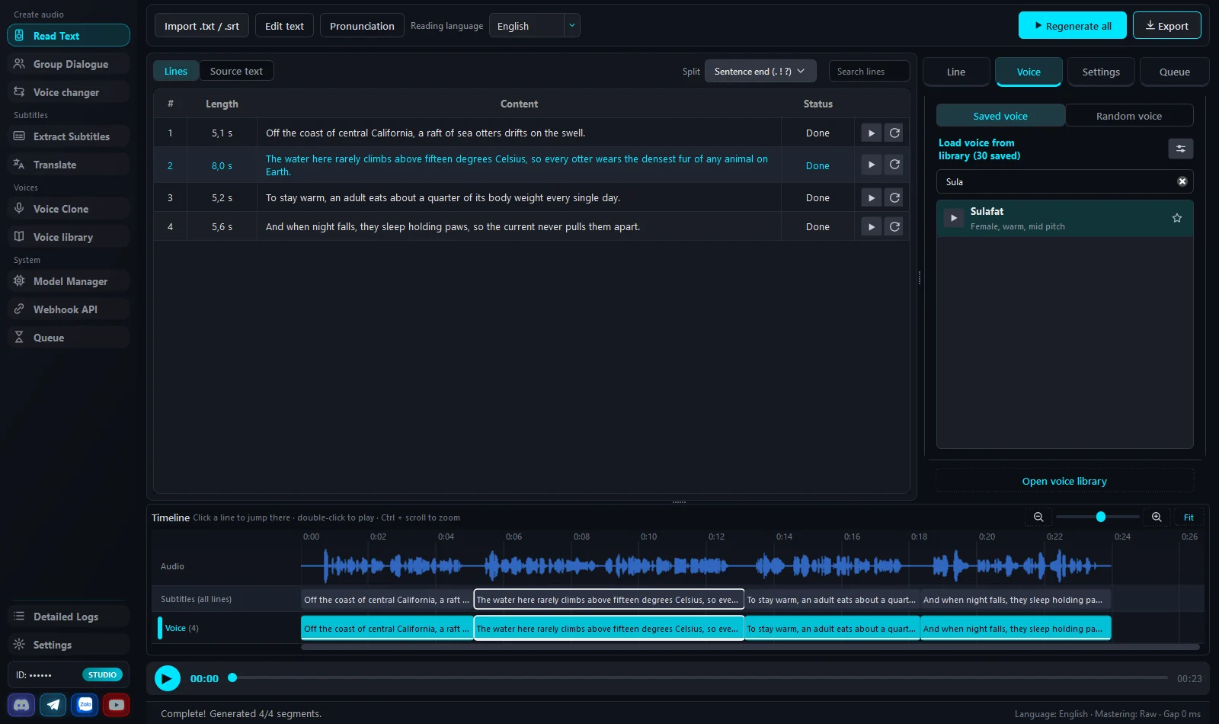The height and width of the screenshot is (724, 1219).
Task: Open the Reading language dropdown
Action: (x=534, y=26)
